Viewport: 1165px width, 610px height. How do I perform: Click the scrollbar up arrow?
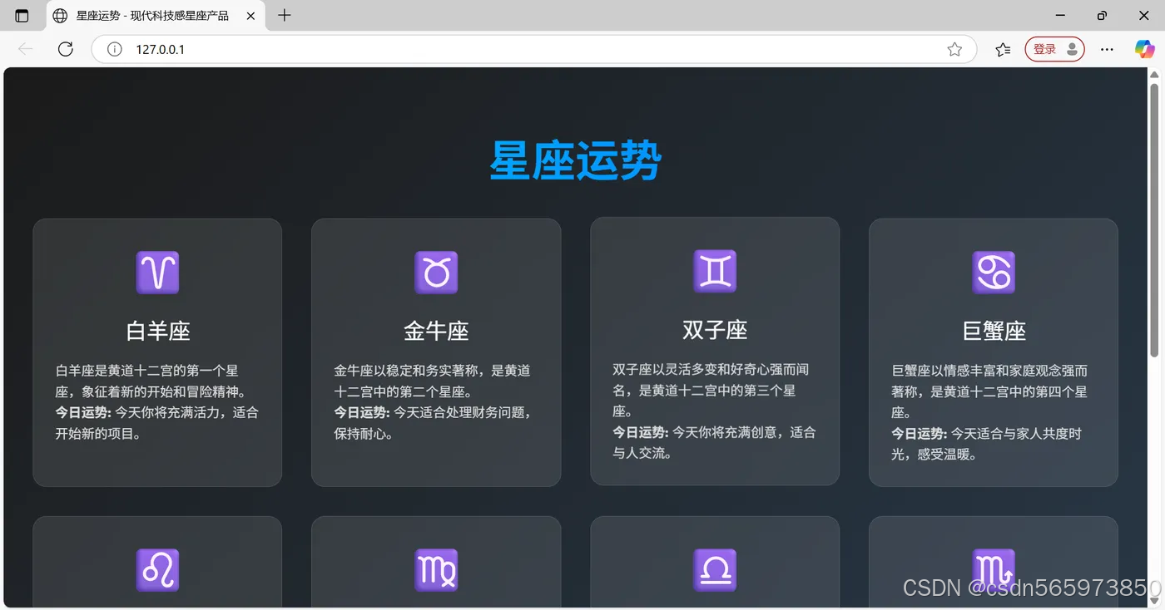coord(1154,75)
